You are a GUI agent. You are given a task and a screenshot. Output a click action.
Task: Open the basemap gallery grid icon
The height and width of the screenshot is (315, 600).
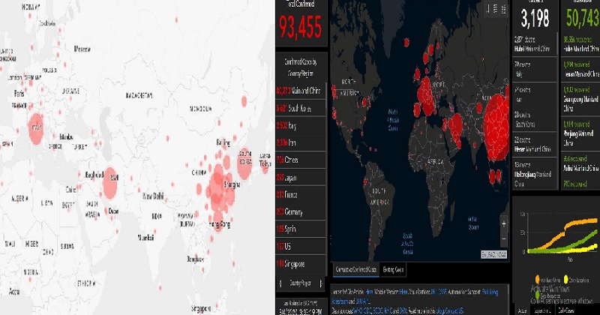click(504, 9)
